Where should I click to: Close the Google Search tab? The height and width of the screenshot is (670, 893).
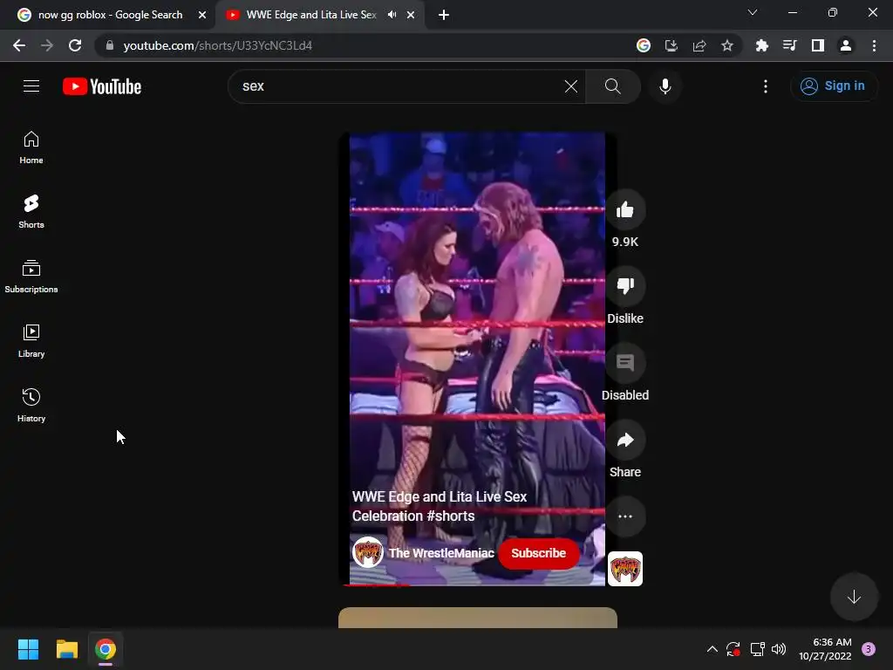202,15
